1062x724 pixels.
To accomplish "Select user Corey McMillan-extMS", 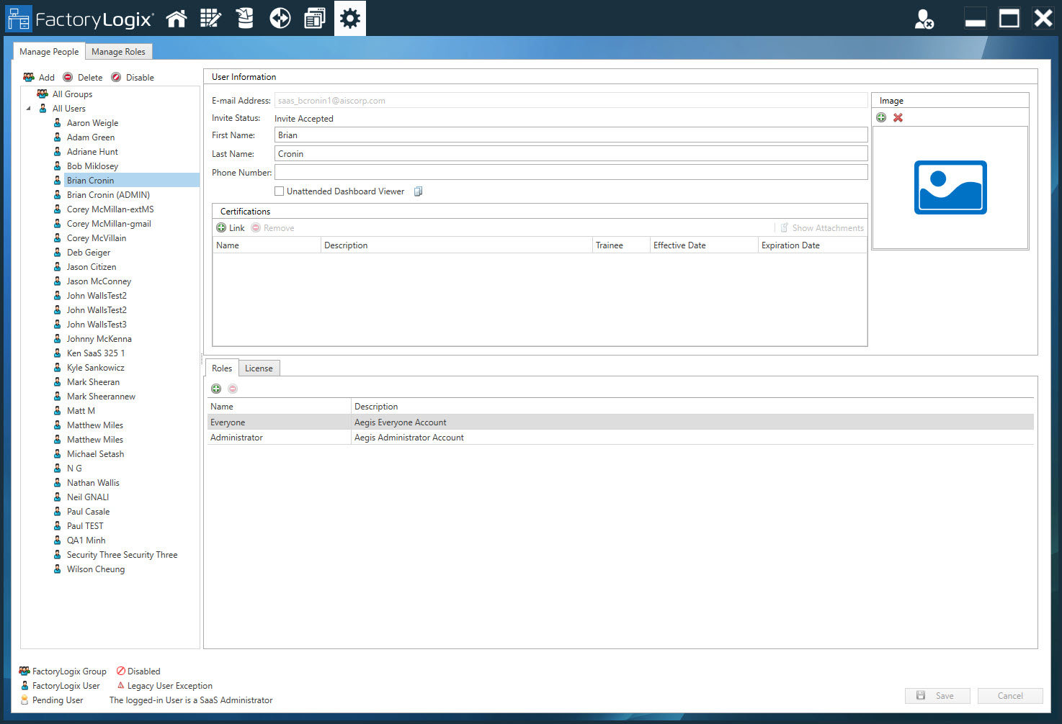I will pos(110,209).
